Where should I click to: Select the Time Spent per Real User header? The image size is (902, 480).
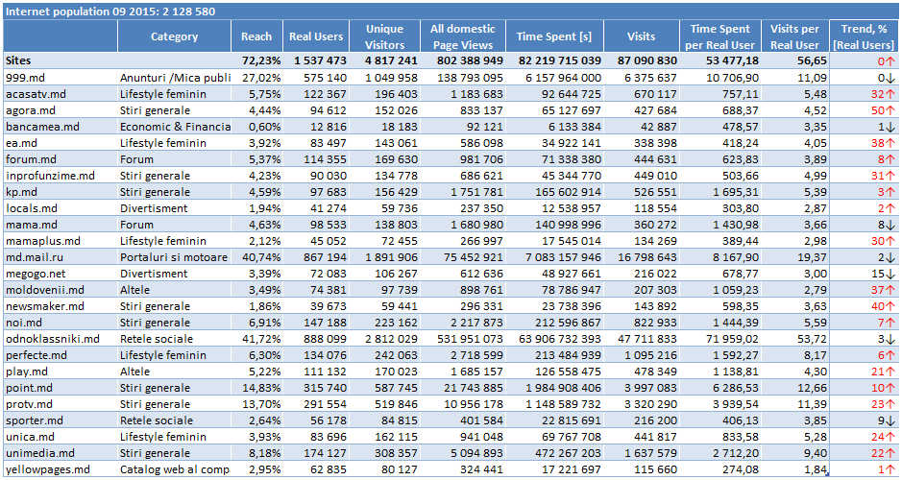720,36
